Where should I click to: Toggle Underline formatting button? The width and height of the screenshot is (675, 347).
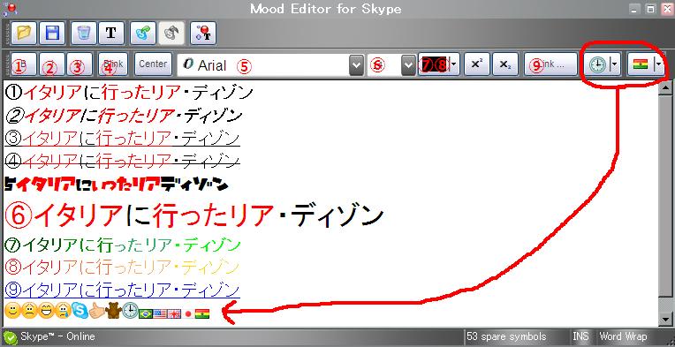(80, 64)
